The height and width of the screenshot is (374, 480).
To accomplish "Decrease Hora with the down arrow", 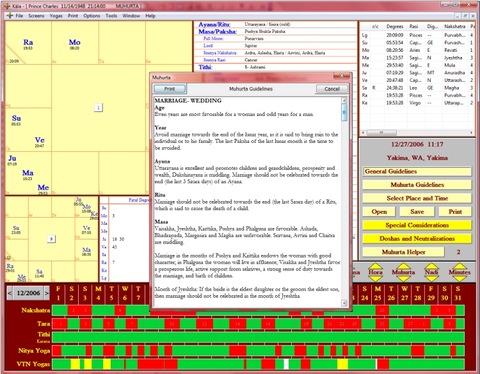I will (375, 279).
